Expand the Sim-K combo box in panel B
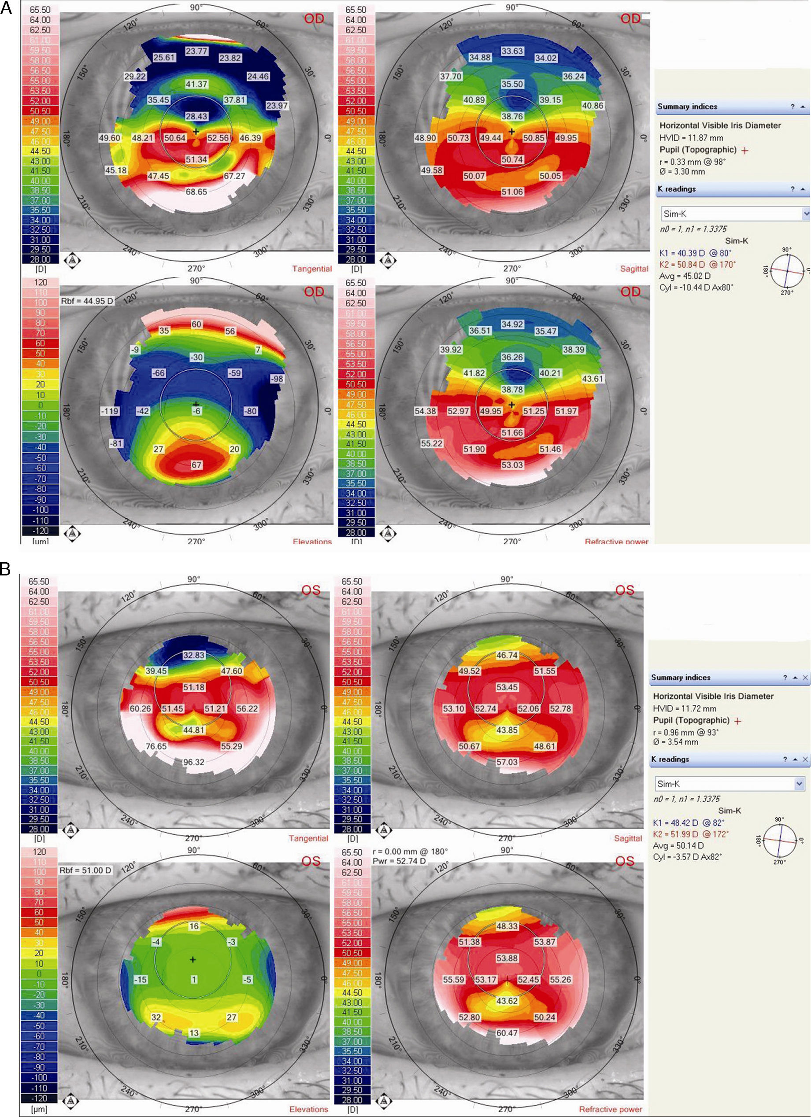The width and height of the screenshot is (811, 1117). (799, 784)
